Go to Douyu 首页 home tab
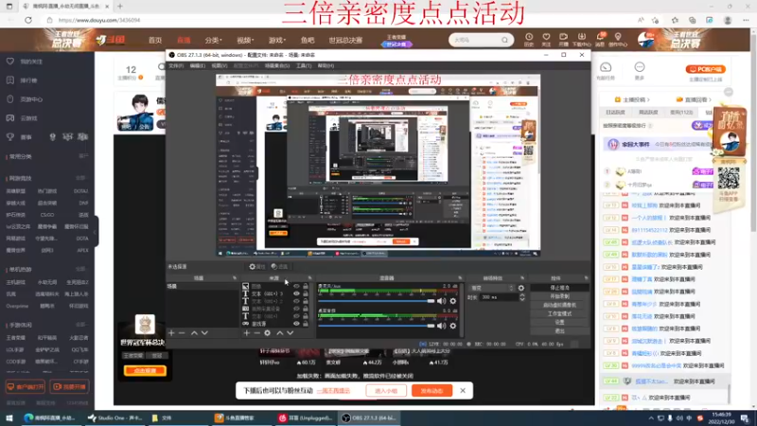This screenshot has height=426, width=757. (155, 40)
